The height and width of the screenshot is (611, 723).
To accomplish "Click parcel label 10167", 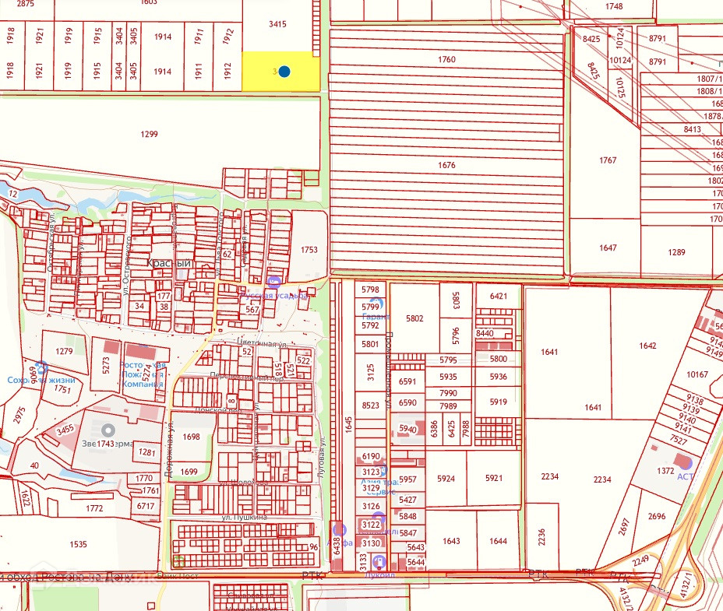I will click(697, 374).
